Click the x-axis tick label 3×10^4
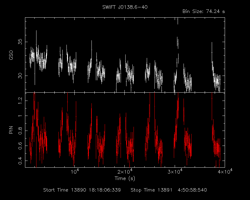This screenshot has height=200, width=250. (175, 171)
